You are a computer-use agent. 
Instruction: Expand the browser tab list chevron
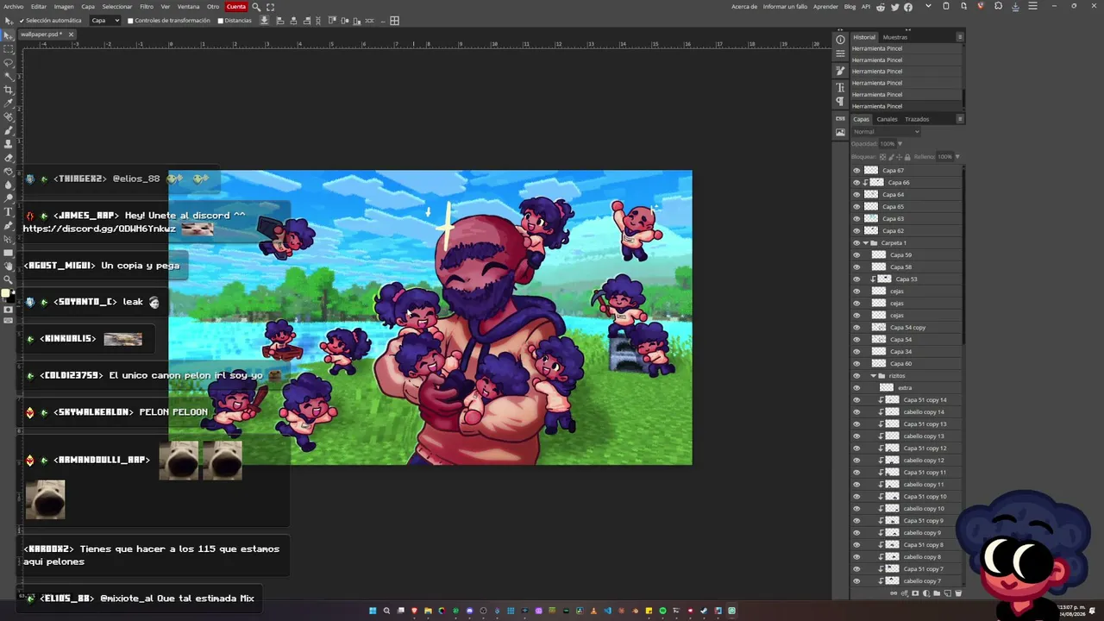pyautogui.click(x=929, y=6)
